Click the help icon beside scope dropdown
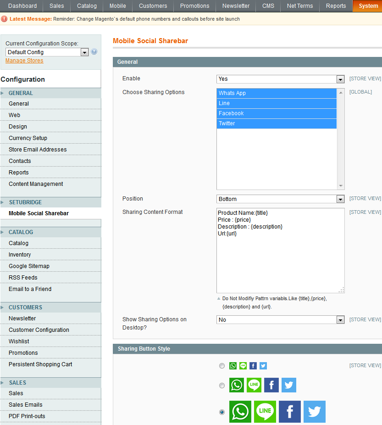 [x=94, y=52]
